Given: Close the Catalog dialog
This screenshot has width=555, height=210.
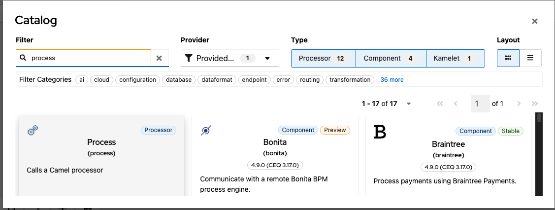Looking at the screenshot, I should point(534,21).
